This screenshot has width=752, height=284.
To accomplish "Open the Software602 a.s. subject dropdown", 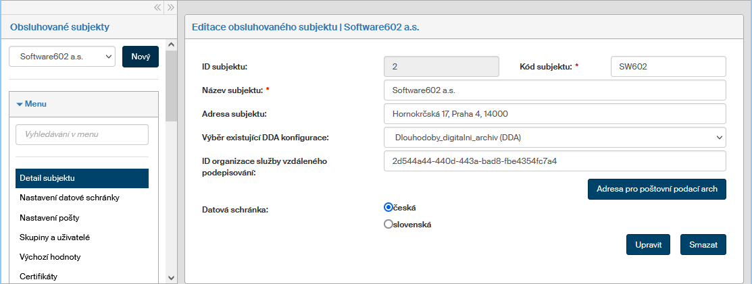I will pos(62,57).
